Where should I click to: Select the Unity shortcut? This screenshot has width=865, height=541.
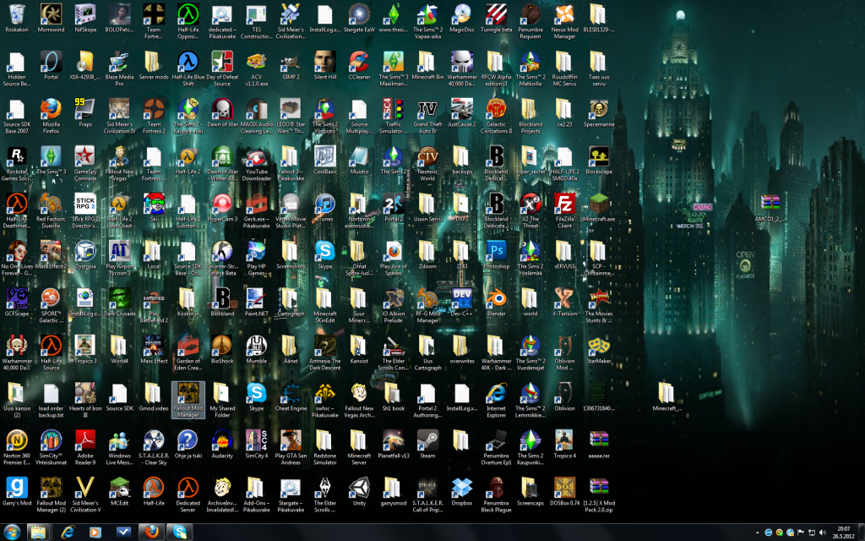click(358, 493)
